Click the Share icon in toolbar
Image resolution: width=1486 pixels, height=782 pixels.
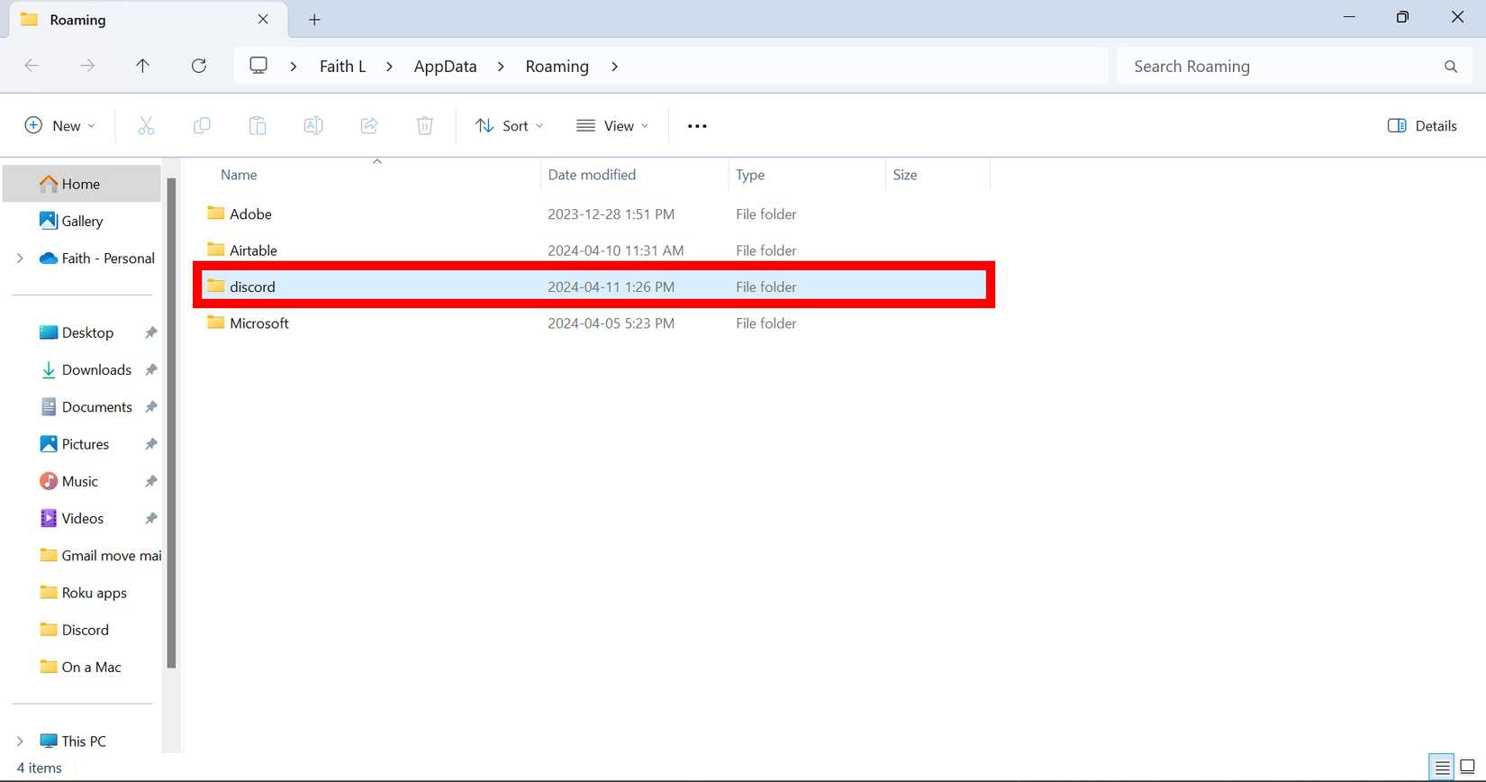(x=369, y=126)
